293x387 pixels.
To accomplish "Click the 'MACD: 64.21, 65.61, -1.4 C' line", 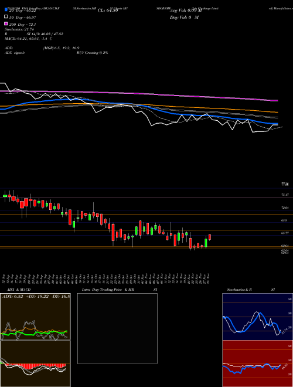I will (28, 39).
